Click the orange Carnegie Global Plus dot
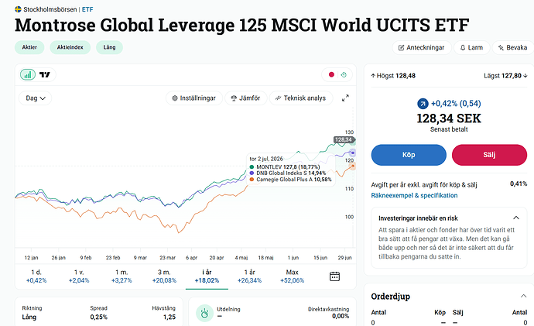This screenshot has width=534, height=326. coord(252,180)
